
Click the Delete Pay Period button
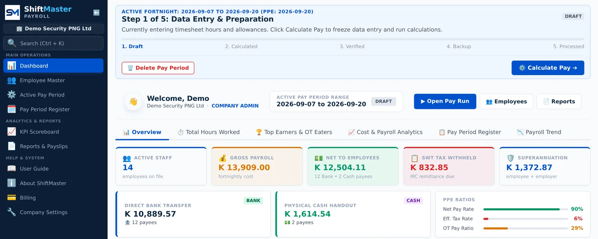click(158, 68)
